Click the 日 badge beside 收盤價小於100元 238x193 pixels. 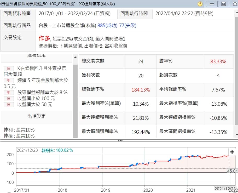[x=9, y=99]
